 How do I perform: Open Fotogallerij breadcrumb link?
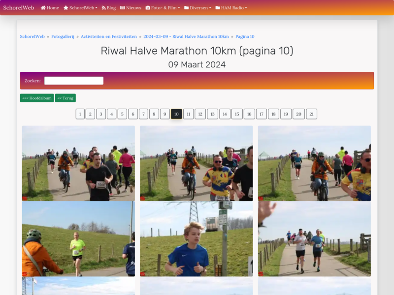(63, 36)
